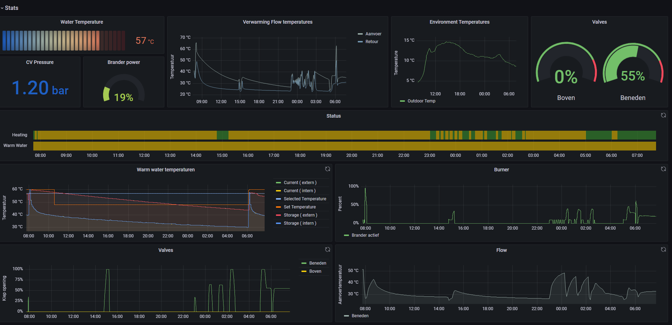Refresh the Valves graph panel

(x=327, y=249)
